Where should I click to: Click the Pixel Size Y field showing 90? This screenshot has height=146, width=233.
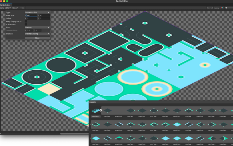click(44, 15)
